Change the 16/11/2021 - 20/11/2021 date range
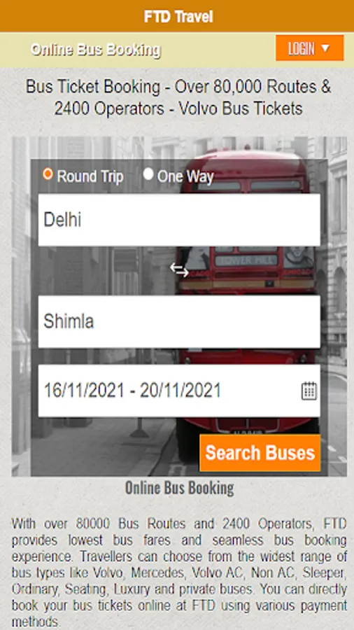Screen dimensions: 354x630 [179, 391]
